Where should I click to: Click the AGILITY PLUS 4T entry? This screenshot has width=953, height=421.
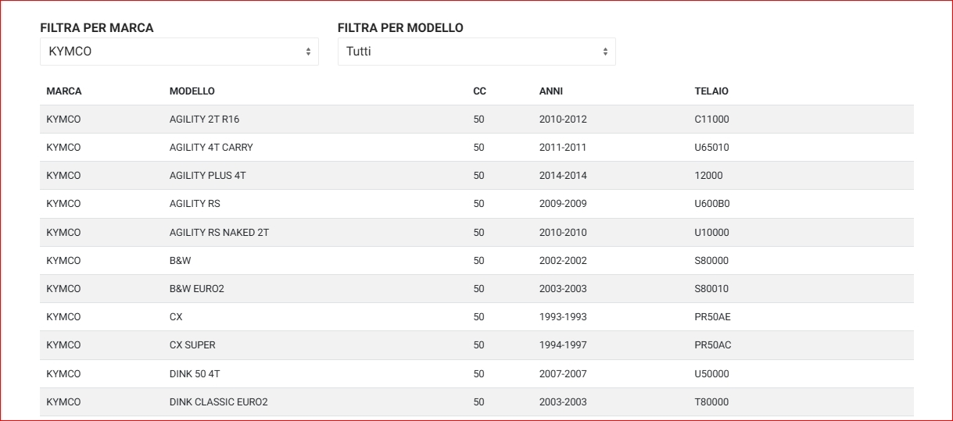pos(208,176)
